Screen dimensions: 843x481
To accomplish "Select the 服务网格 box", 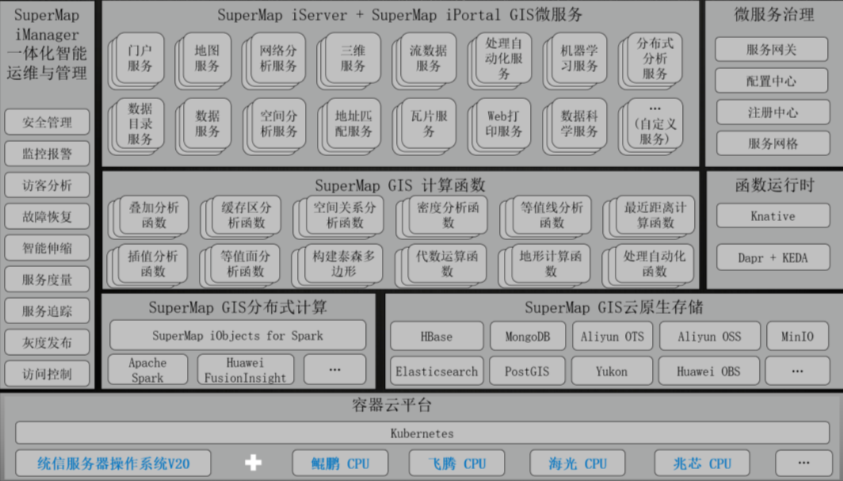I will point(772,143).
